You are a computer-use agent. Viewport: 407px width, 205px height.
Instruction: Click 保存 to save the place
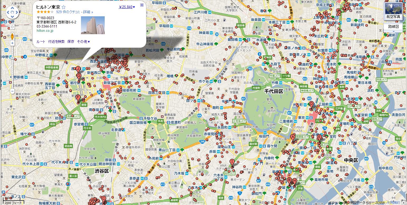[x=71, y=42]
